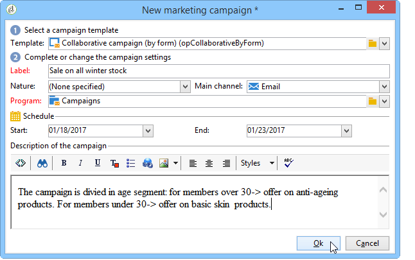Viewport: 415px width, 260px height.
Task: Center align the text
Action: pyautogui.click(x=209, y=163)
